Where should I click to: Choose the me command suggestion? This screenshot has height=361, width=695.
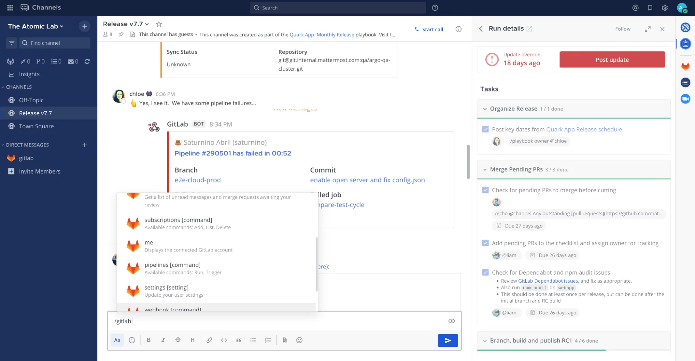click(x=216, y=246)
